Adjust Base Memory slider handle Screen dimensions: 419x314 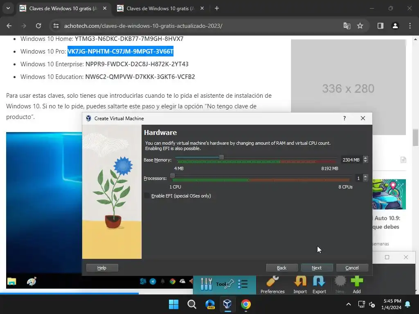[221, 157]
